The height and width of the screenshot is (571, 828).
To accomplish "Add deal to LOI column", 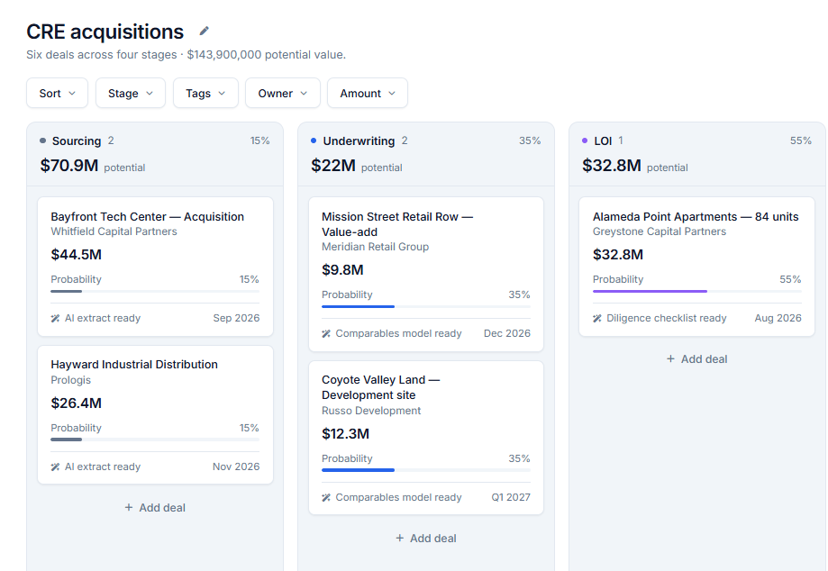I will [x=697, y=358].
